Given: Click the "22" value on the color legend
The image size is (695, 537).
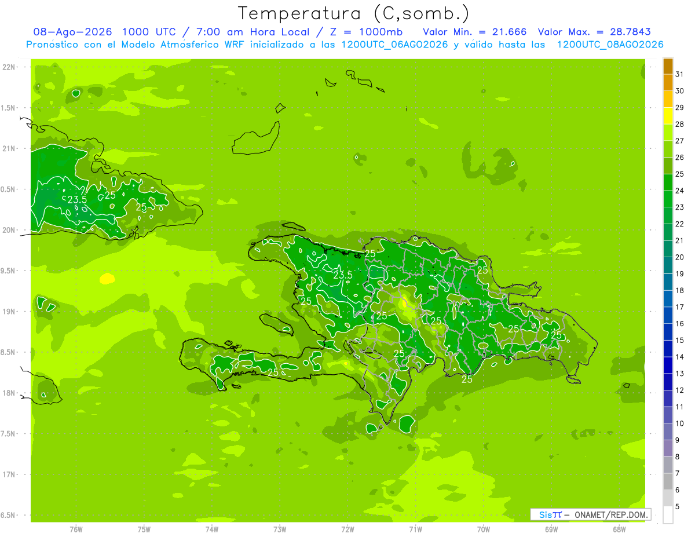Looking at the screenshot, I should coord(679,224).
